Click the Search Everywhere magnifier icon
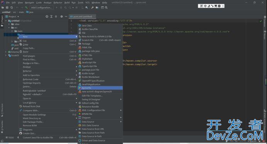Screen dimensions: 267x144 click(x=106, y=7)
